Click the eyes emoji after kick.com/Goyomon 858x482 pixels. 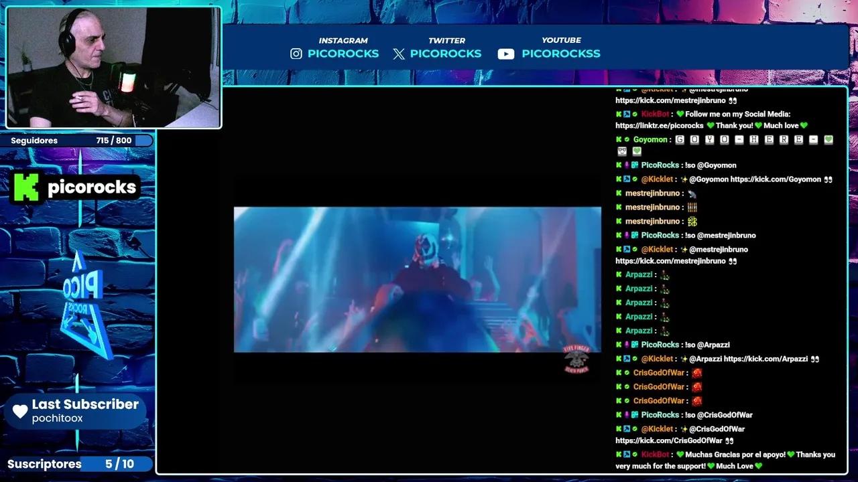(x=828, y=179)
